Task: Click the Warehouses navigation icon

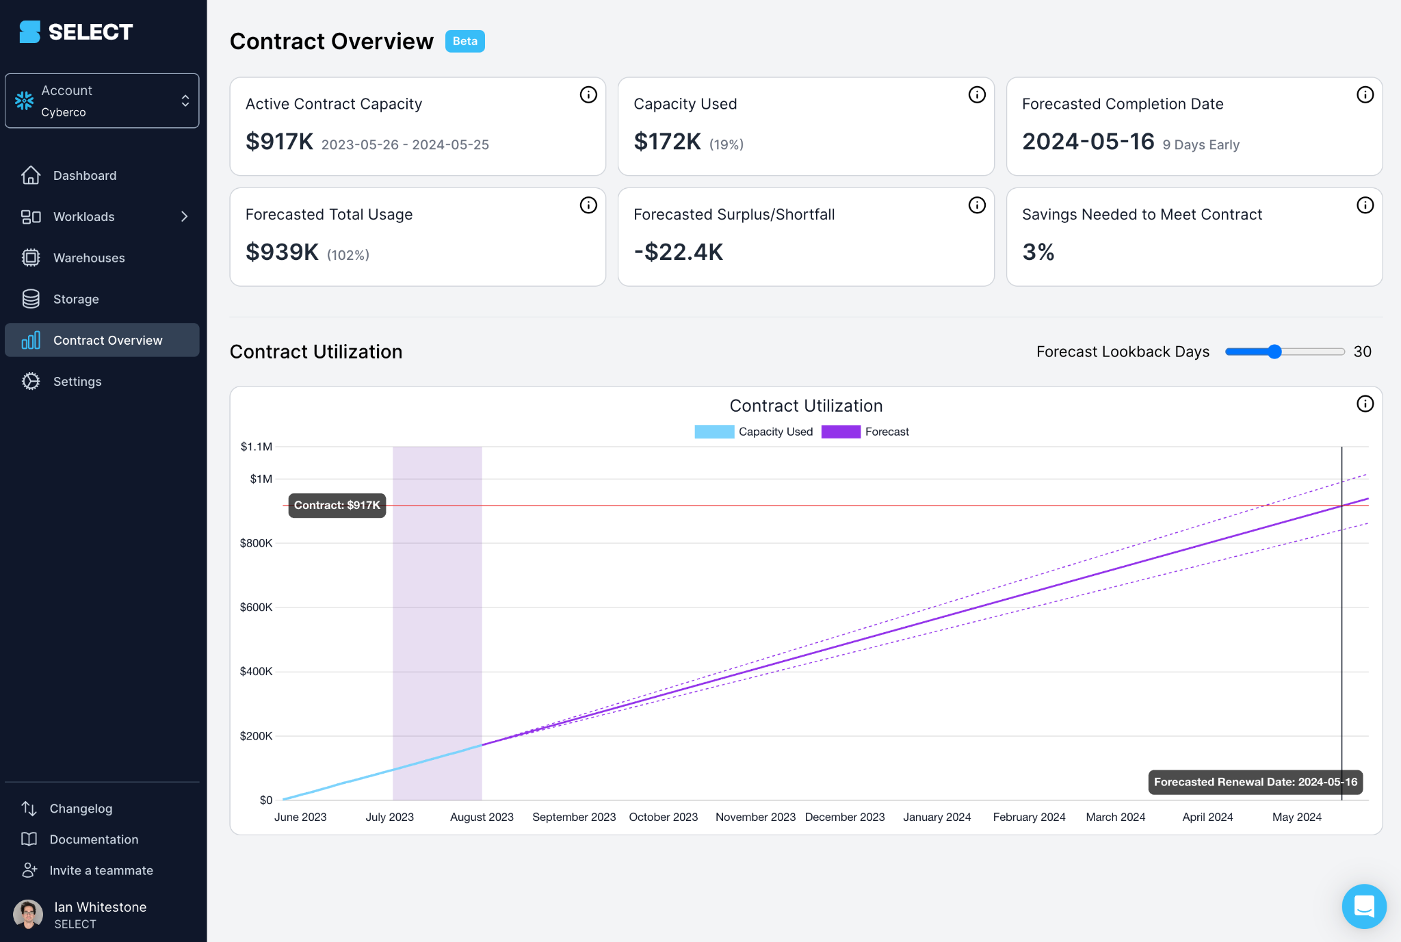Action: tap(29, 257)
